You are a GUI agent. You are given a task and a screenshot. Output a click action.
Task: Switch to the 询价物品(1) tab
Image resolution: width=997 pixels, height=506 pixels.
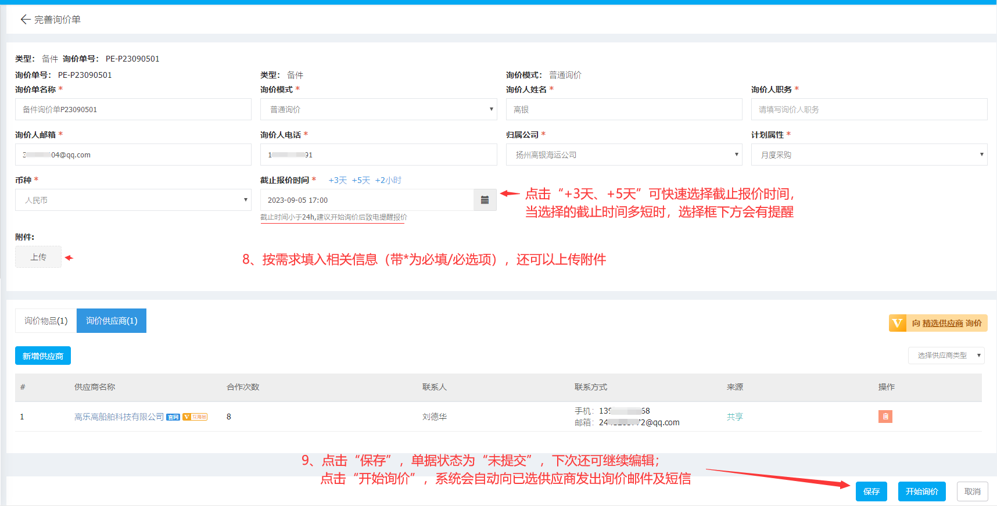[46, 321]
